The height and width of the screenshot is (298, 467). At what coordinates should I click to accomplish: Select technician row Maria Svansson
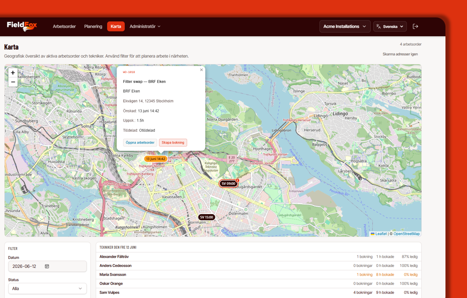click(x=258, y=275)
